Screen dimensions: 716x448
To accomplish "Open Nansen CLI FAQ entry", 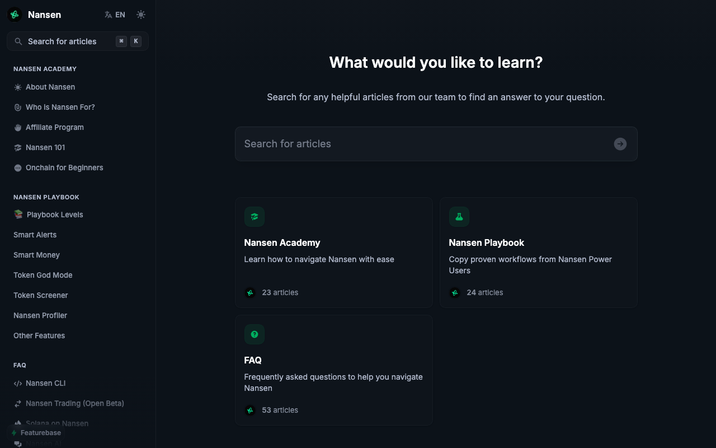I will tap(45, 383).
